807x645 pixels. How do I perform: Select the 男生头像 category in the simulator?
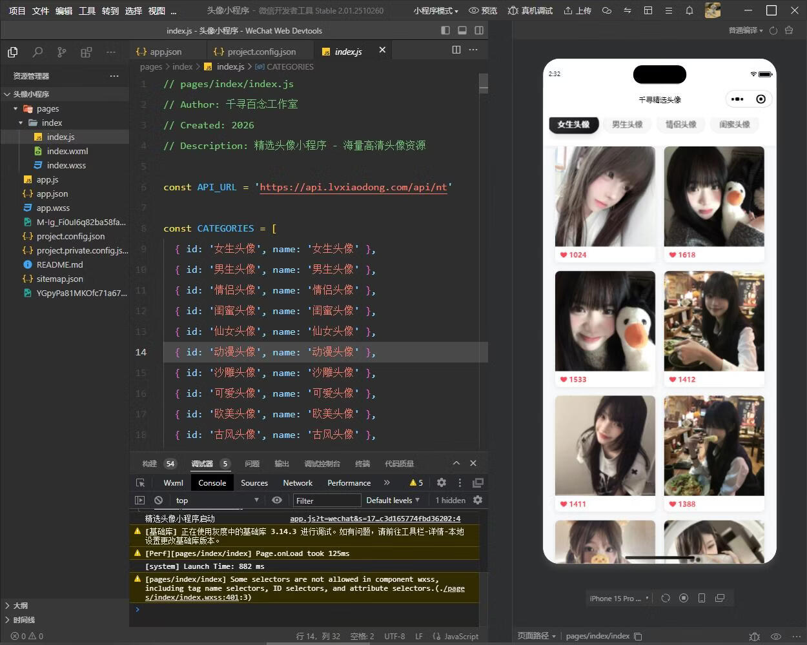627,124
